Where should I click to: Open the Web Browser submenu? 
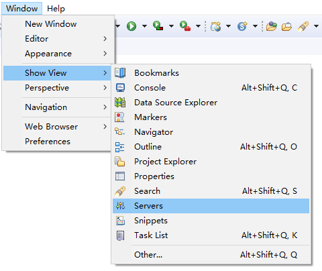point(57,127)
